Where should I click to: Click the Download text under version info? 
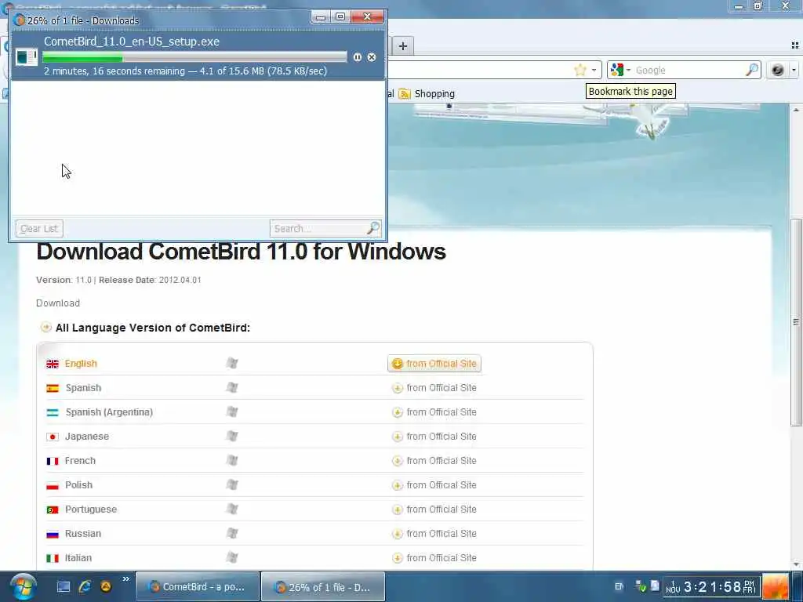58,303
